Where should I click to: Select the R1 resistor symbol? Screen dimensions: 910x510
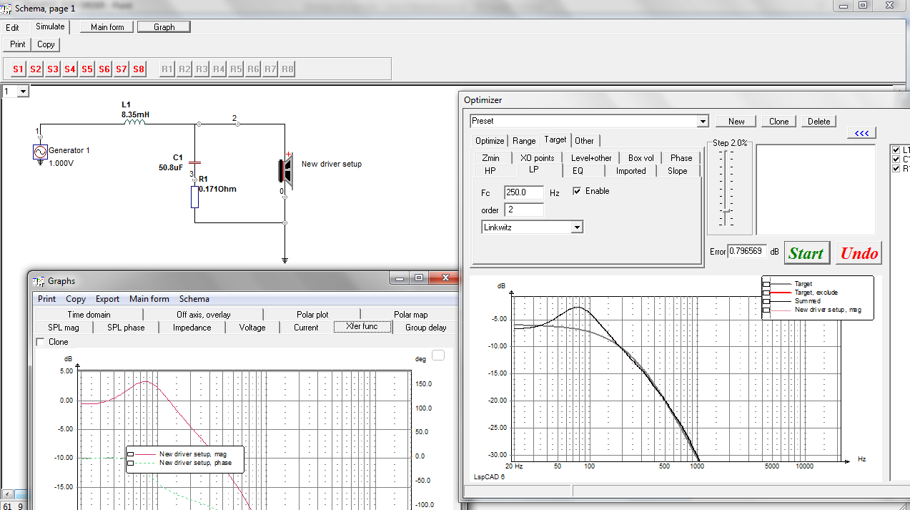[x=194, y=197]
